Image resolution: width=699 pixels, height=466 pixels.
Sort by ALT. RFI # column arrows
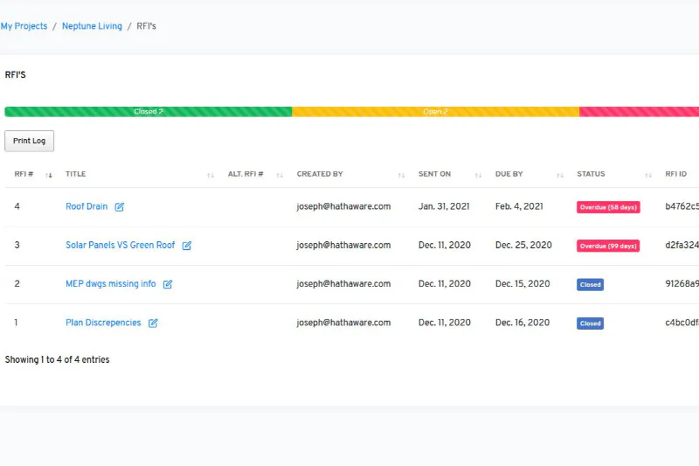[x=280, y=175]
